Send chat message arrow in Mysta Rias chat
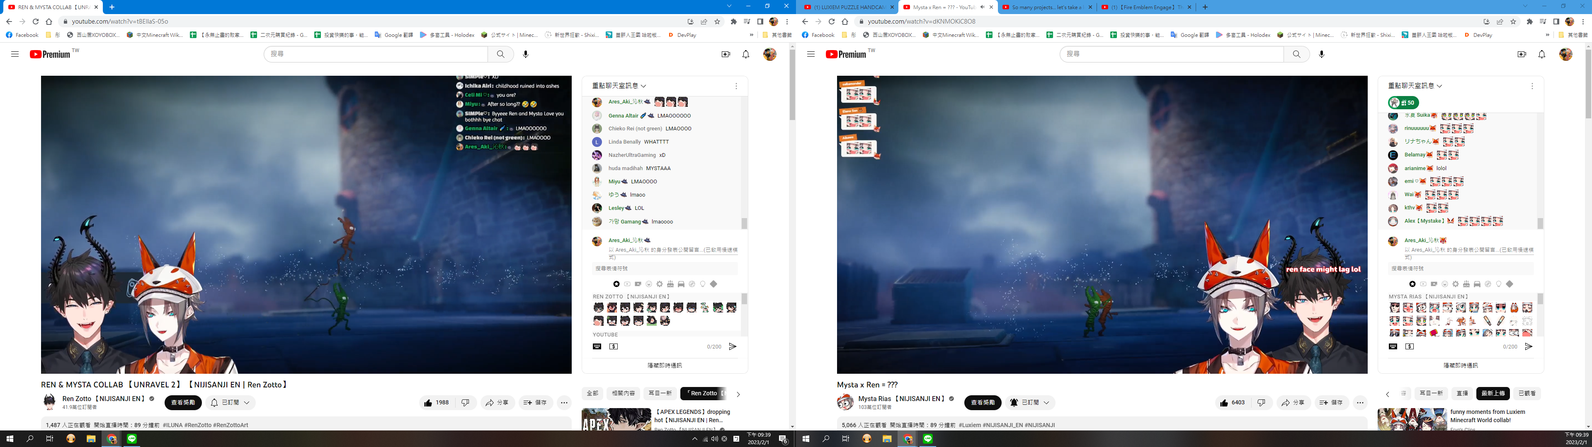The image size is (1592, 447). tap(1528, 346)
